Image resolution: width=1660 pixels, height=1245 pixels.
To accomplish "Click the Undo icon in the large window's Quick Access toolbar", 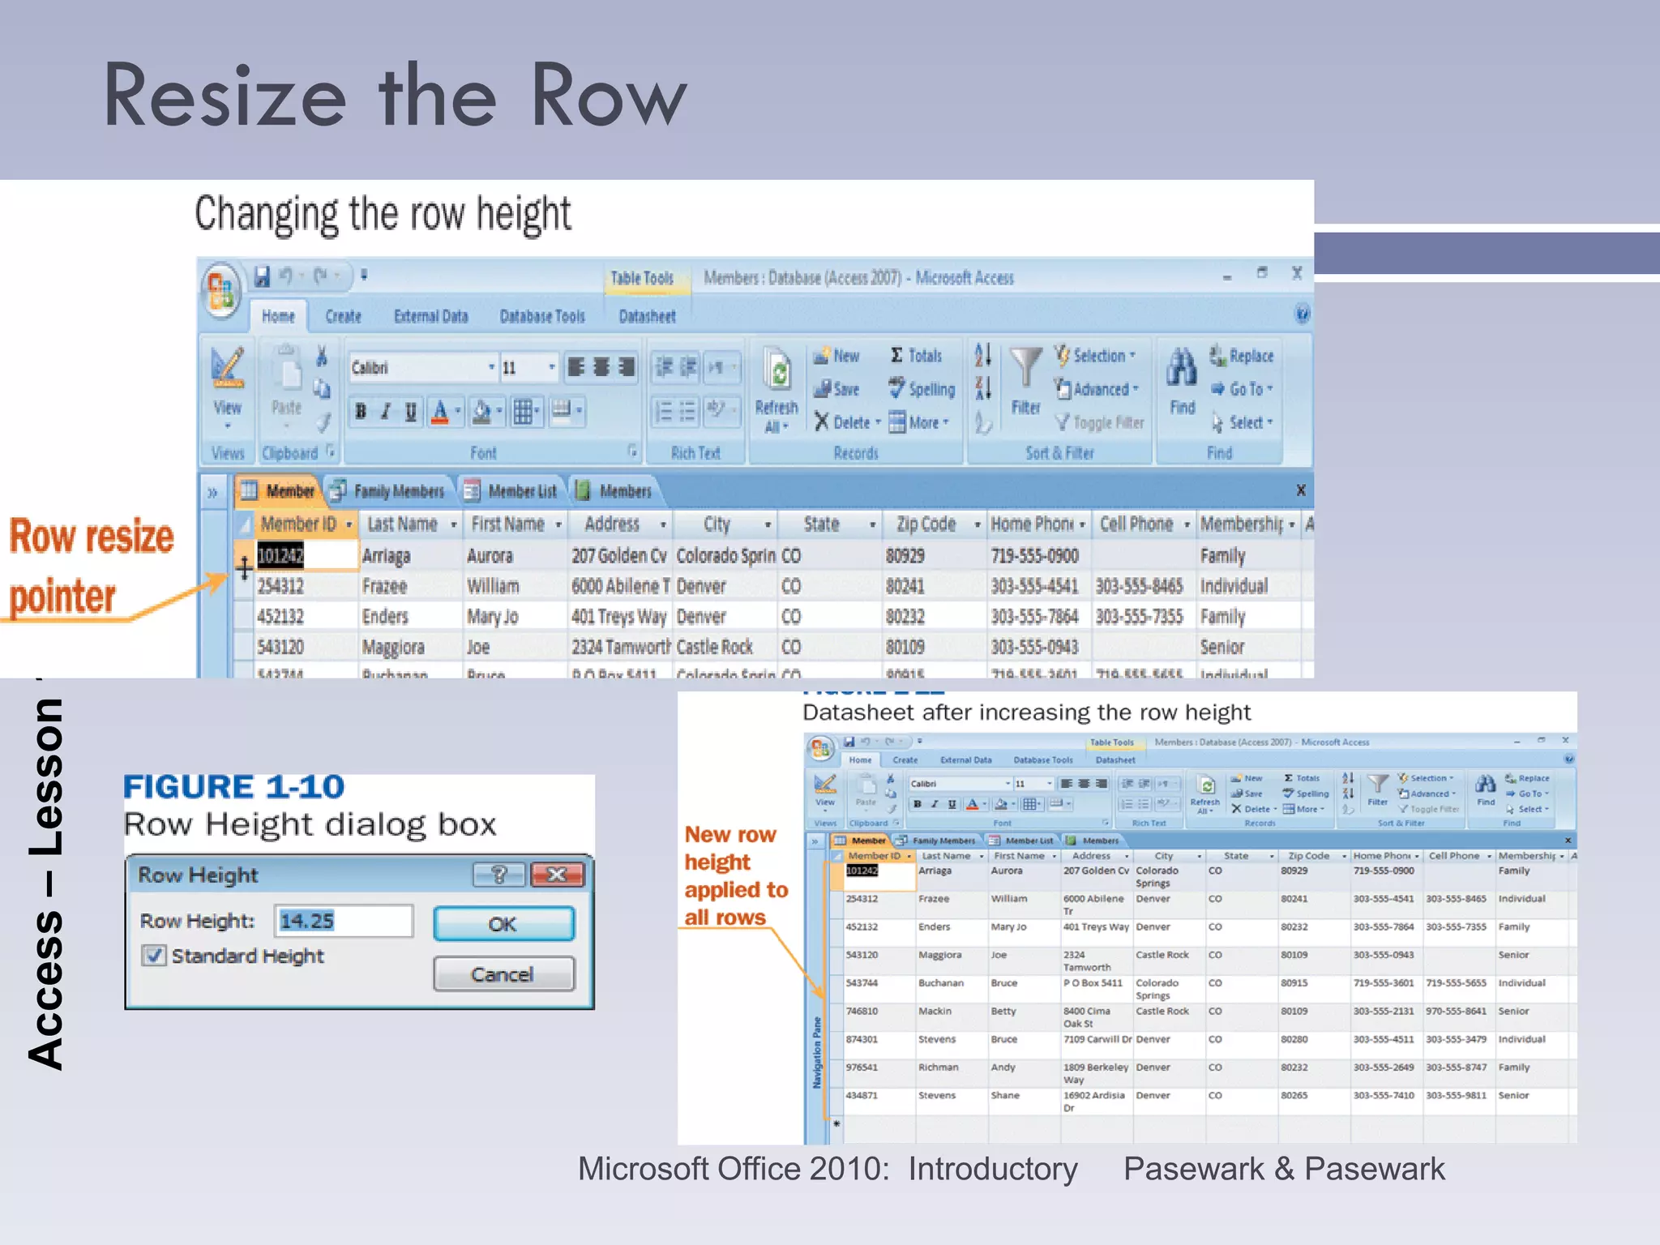I will 286,276.
